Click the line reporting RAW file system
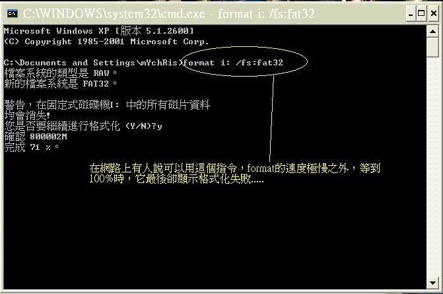Screen dimensions: 443x294 [x=61, y=73]
